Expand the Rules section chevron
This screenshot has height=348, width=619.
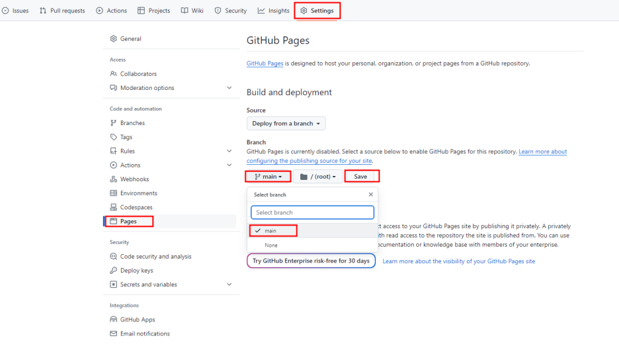click(229, 151)
